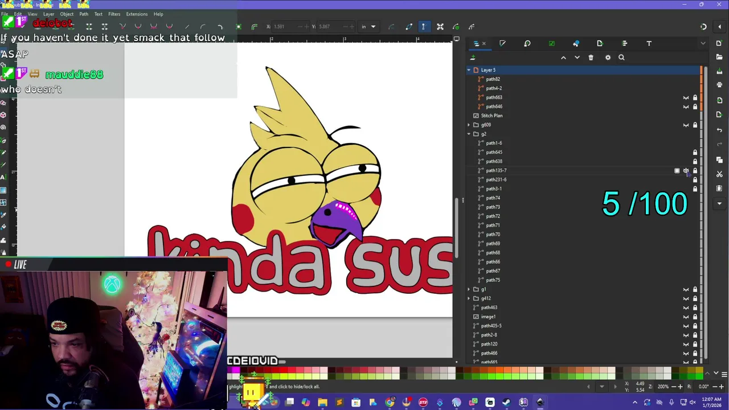729x410 pixels.
Task: Unlock path638 with lock icon
Action: (x=695, y=161)
